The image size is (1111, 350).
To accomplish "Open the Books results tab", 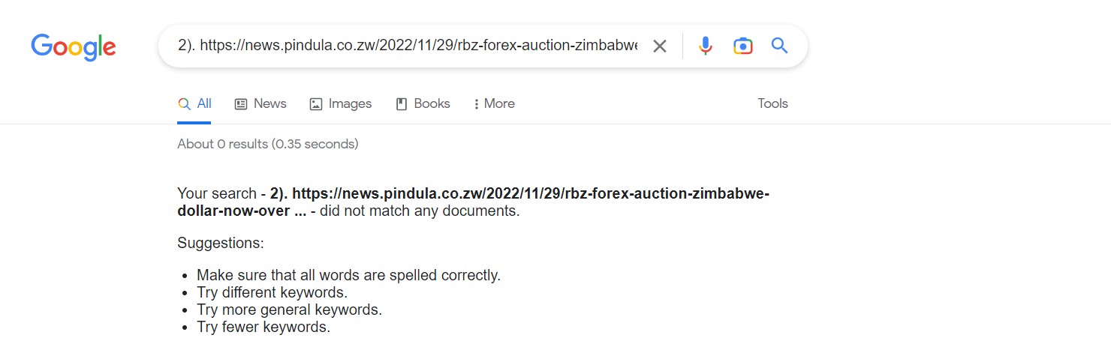I will (423, 104).
